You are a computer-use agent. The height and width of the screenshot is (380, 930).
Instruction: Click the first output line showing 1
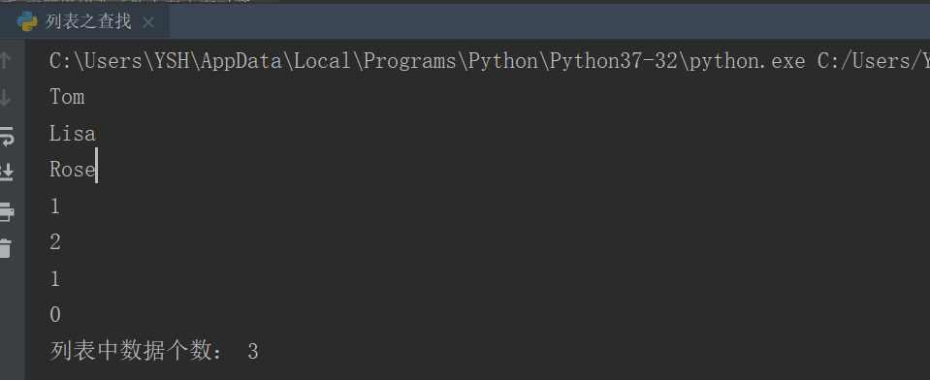pos(55,206)
